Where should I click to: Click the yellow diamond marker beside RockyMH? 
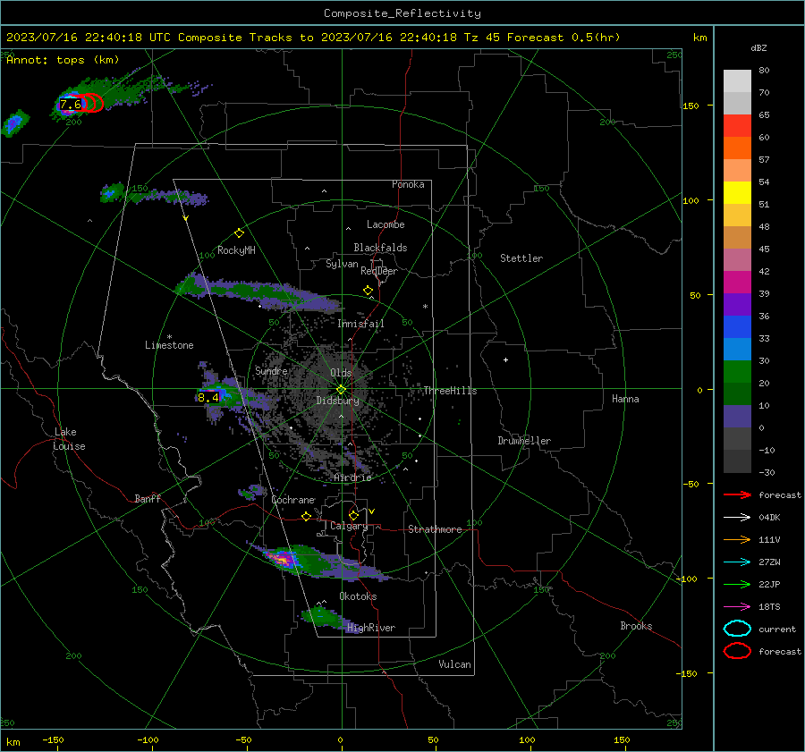(239, 233)
